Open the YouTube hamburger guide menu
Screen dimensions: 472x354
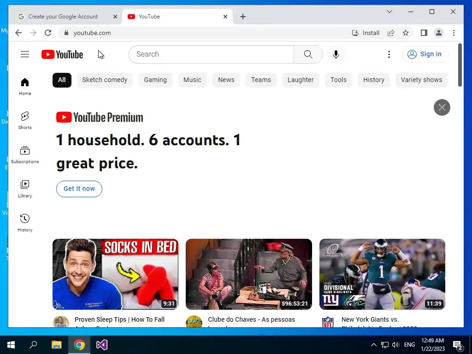click(25, 54)
